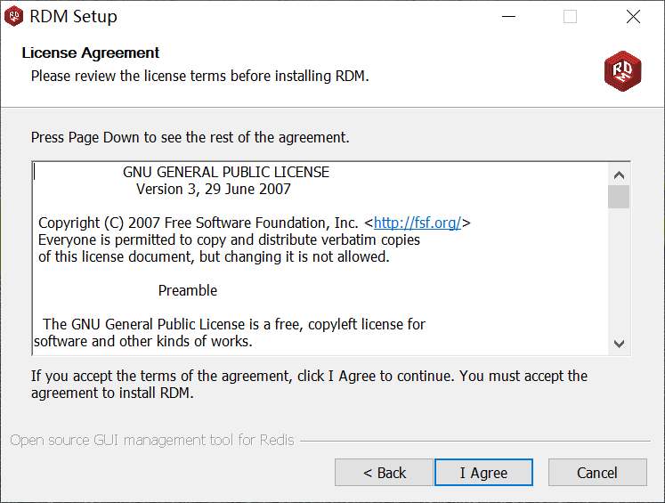Click the Version 3, 29 June 2007 line
This screenshot has width=665, height=503.
(x=213, y=189)
